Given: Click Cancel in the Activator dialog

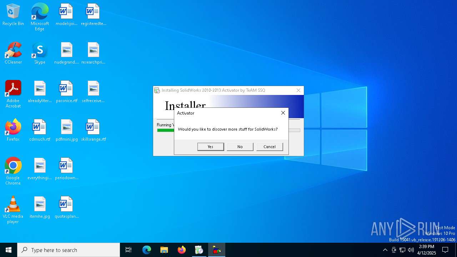Looking at the screenshot, I should [270, 147].
